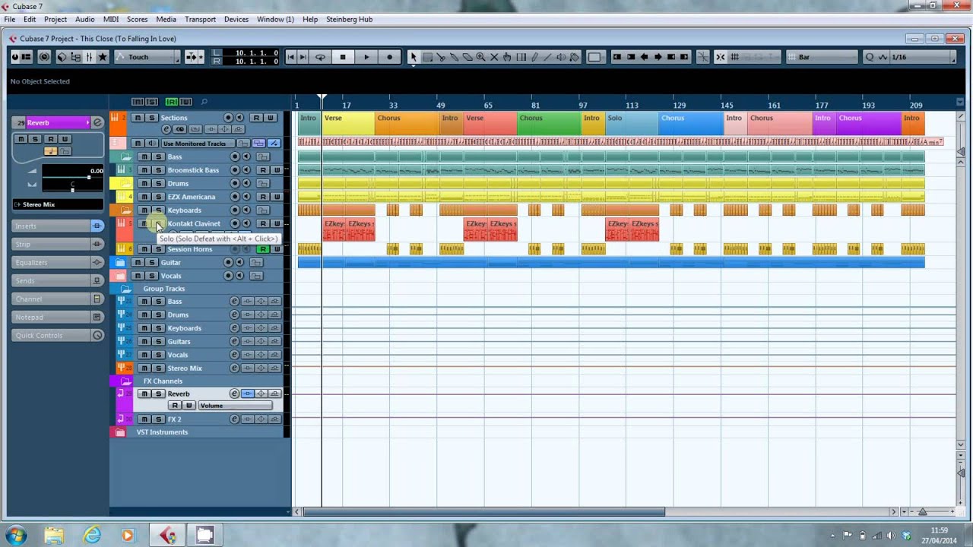The height and width of the screenshot is (547, 973).
Task: Open the Inserts section bypass icon
Action: [97, 226]
